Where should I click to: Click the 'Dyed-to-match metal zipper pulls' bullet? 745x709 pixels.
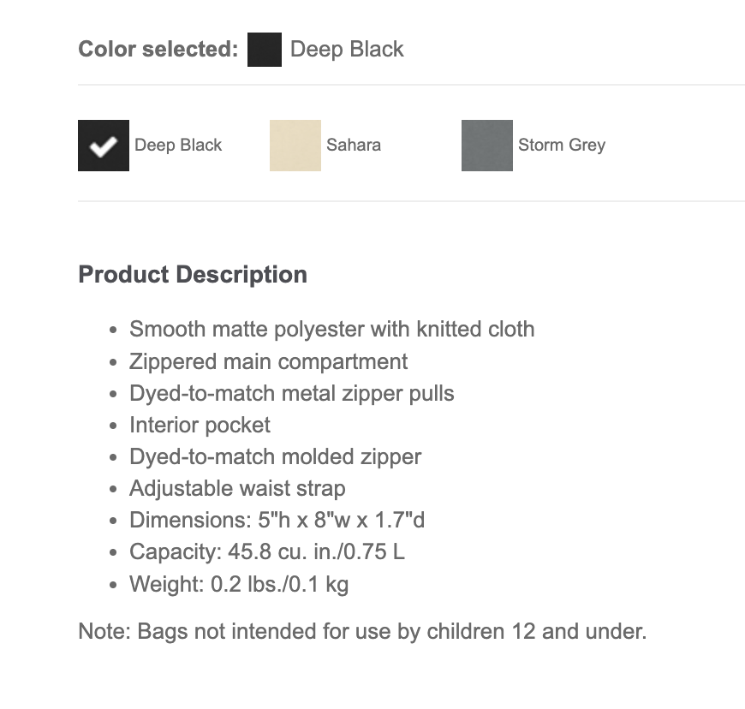[291, 393]
